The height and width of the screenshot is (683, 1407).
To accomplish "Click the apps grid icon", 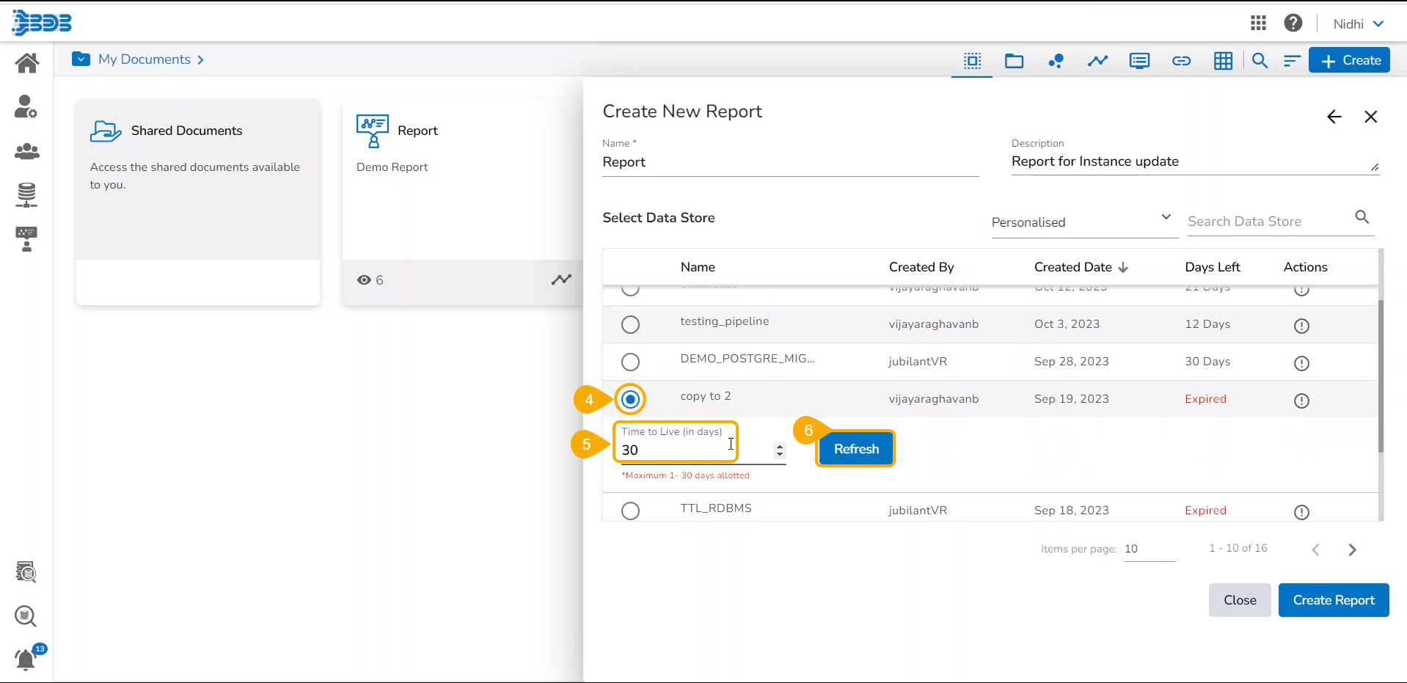I will tap(1258, 23).
